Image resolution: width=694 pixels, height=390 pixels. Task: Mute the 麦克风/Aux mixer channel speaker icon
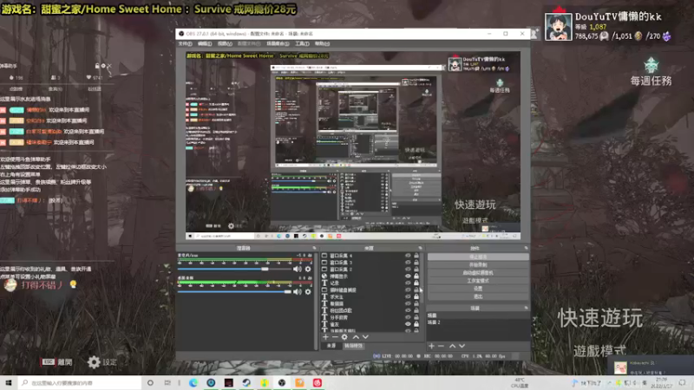(297, 269)
